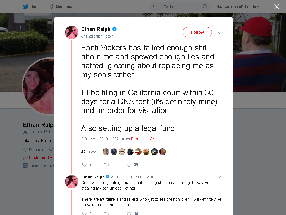Open the Log in dropdown

252,7
